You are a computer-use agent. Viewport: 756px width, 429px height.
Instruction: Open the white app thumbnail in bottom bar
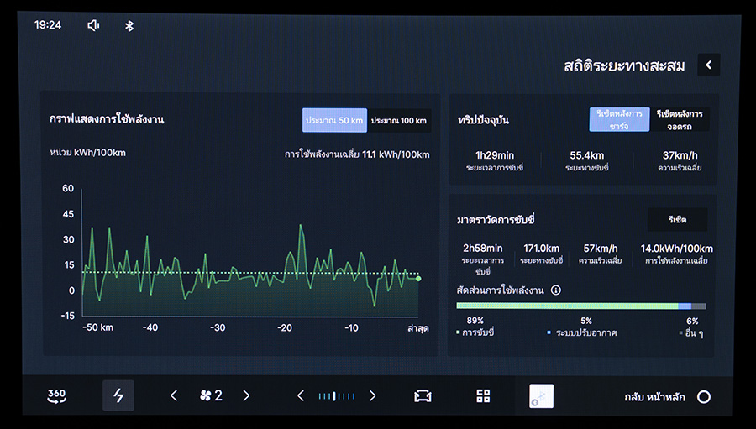click(541, 396)
